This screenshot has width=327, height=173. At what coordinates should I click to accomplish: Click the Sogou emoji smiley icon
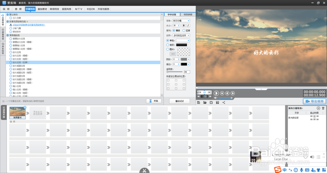click(x=296, y=170)
